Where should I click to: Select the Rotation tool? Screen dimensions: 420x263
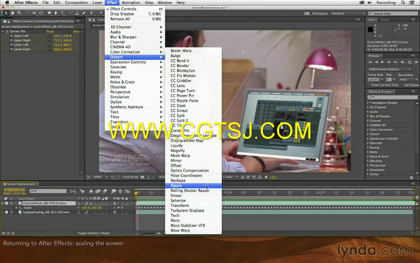[x=28, y=13]
